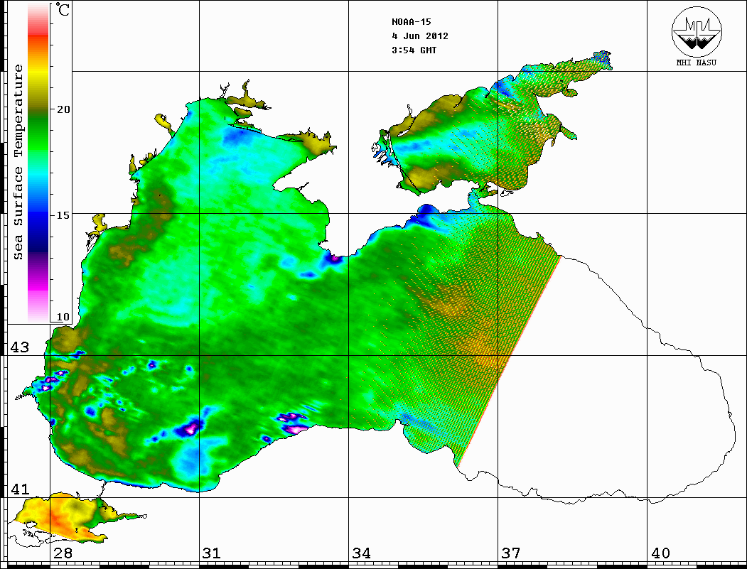Click the '3:54 GMT' time text

(x=414, y=50)
